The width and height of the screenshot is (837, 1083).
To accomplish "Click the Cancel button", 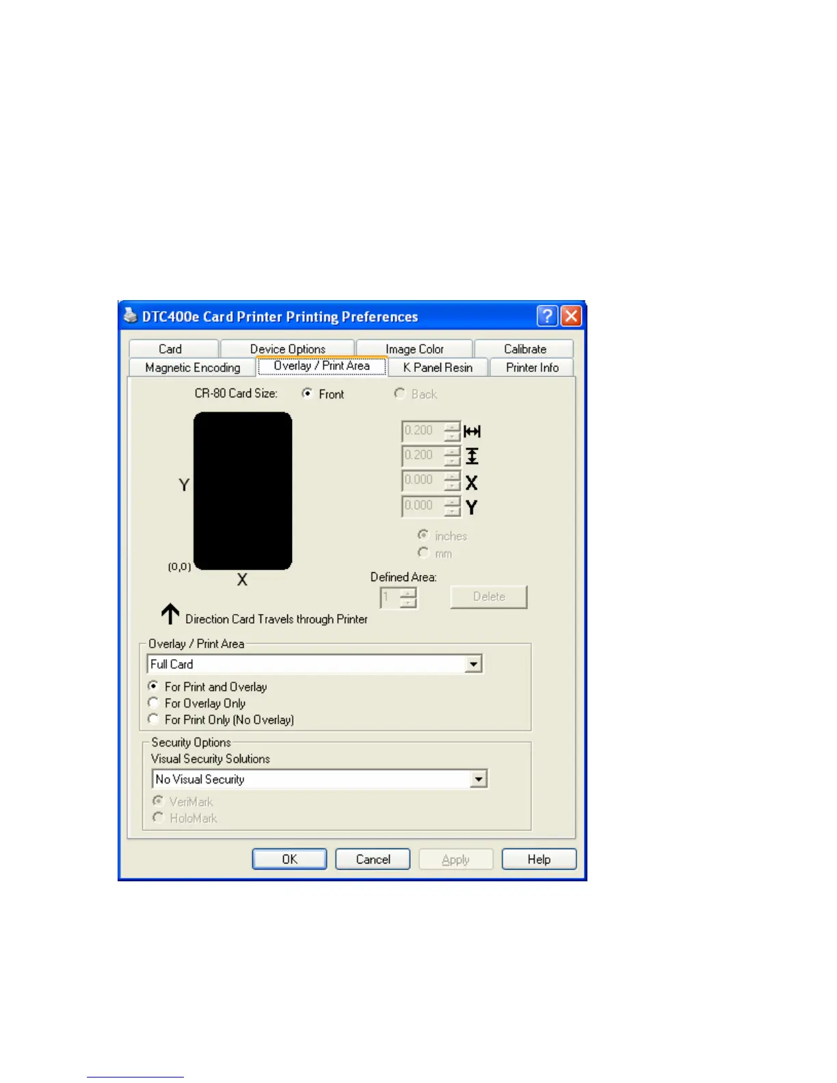I will pyautogui.click(x=373, y=859).
